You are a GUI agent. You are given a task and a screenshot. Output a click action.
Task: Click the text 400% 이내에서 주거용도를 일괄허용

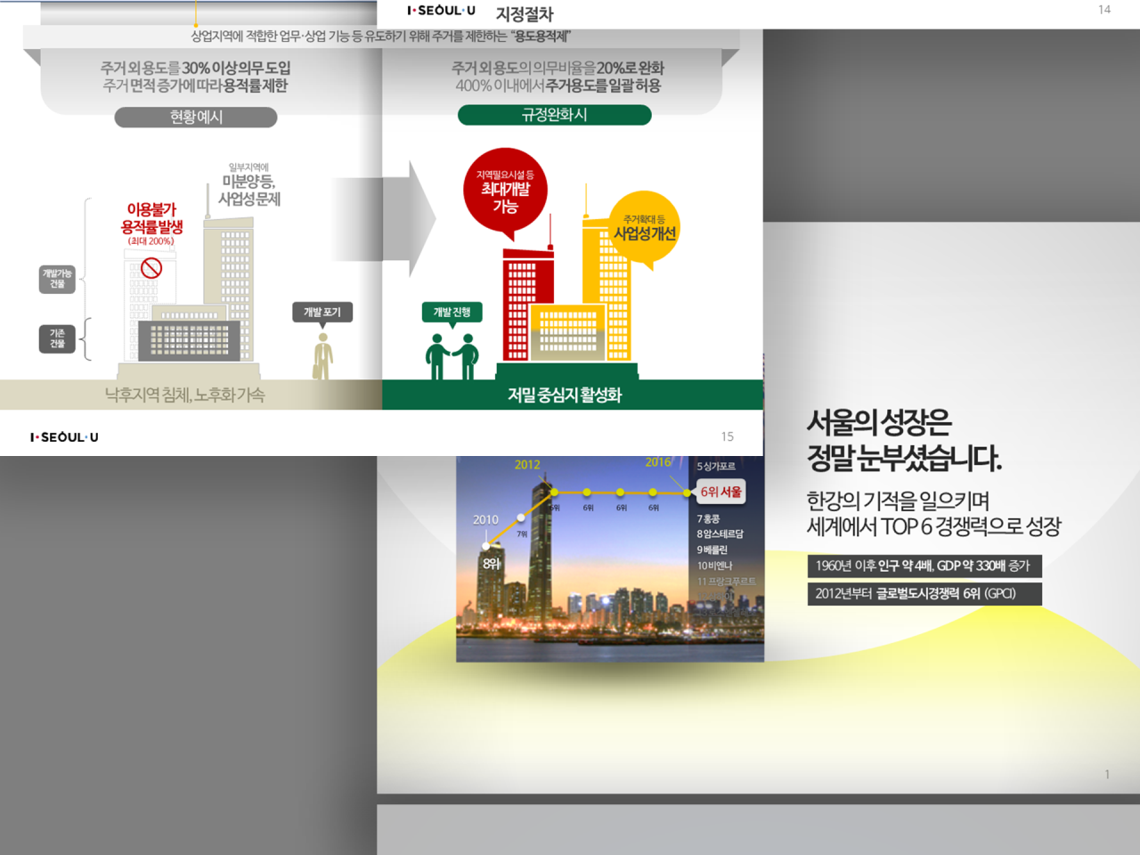pyautogui.click(x=558, y=85)
